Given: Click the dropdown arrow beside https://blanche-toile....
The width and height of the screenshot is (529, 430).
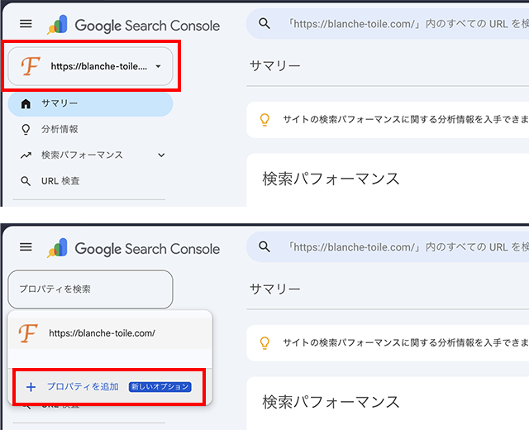Looking at the screenshot, I should pos(158,66).
